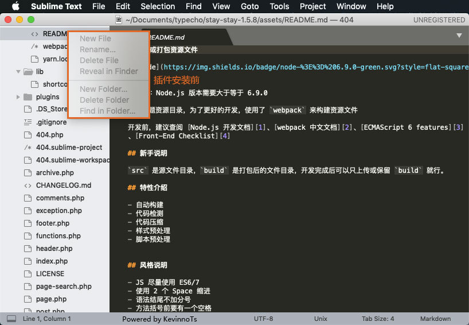Open the Edit menu
The width and height of the screenshot is (469, 325).
tap(123, 6)
